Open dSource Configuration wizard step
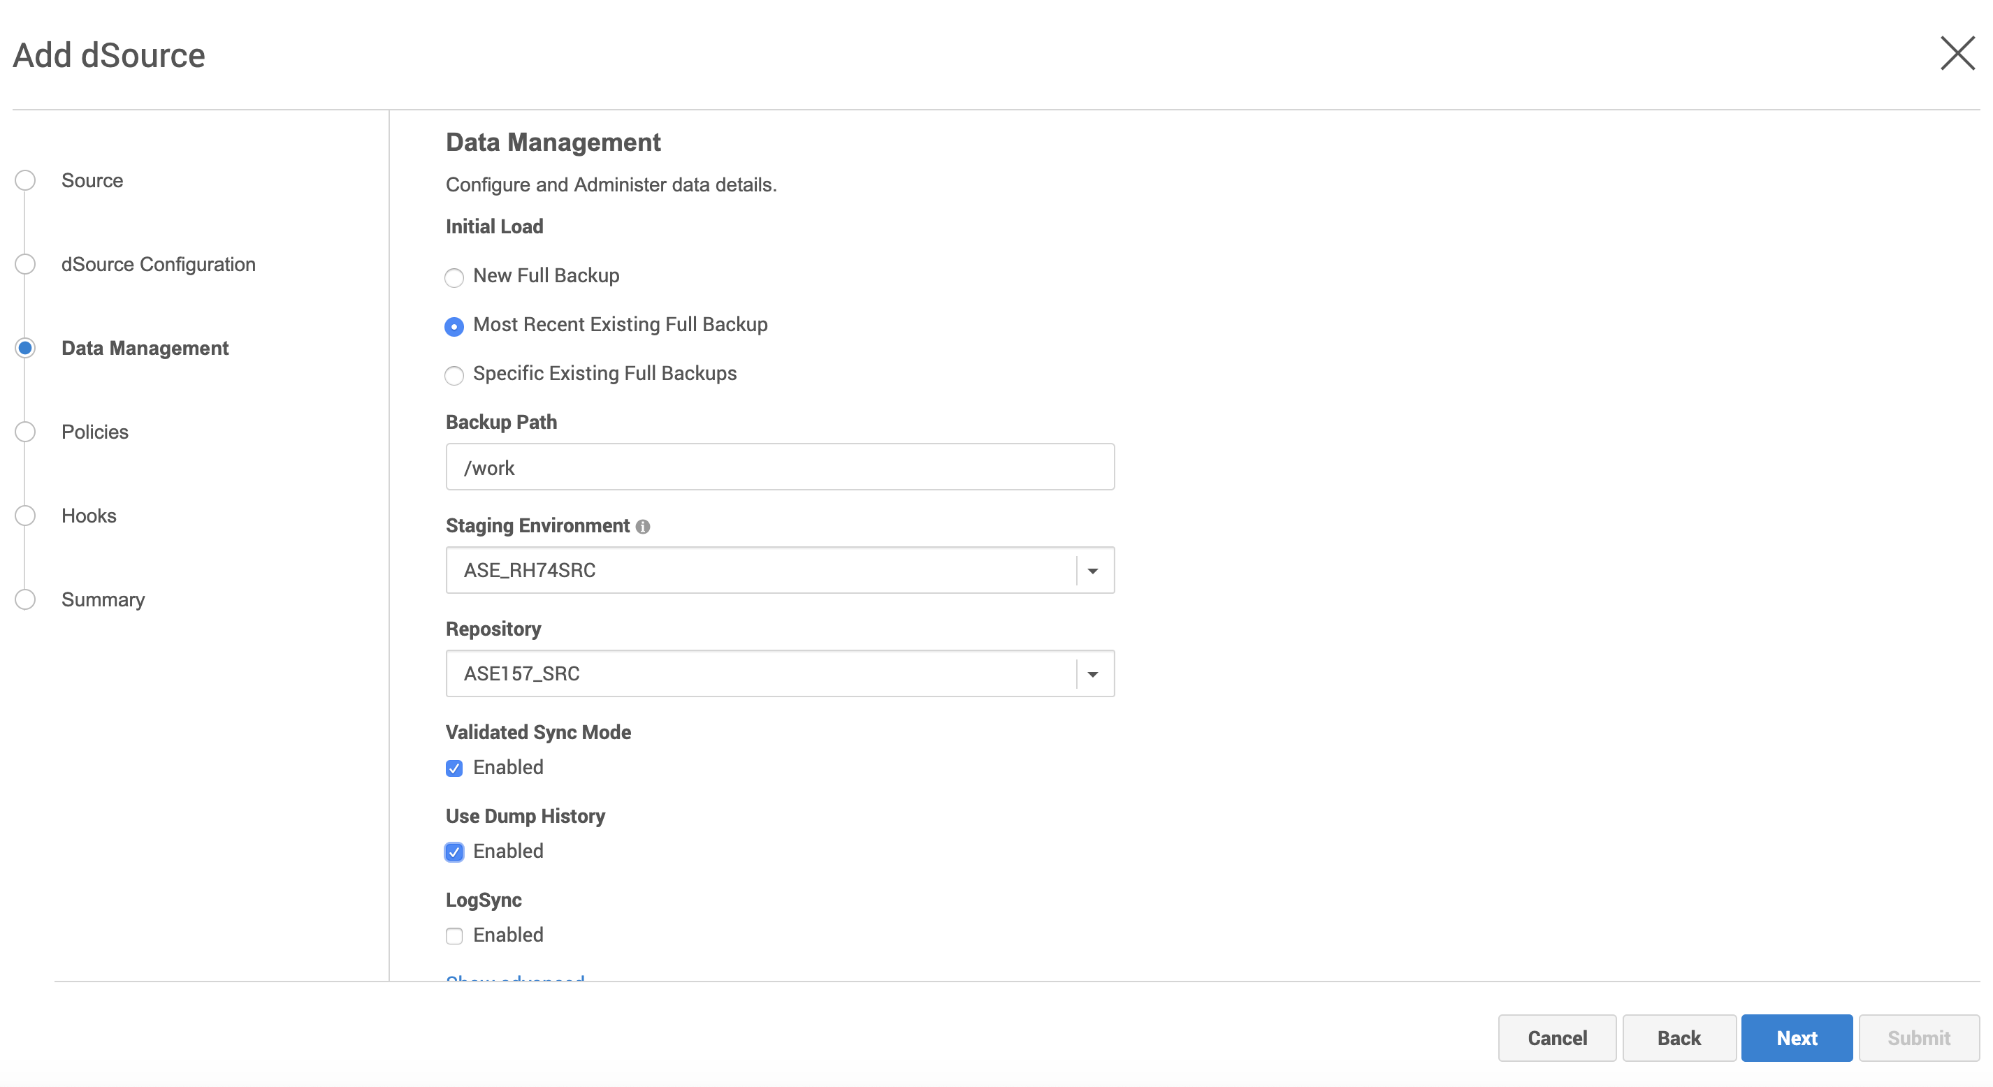 point(158,265)
